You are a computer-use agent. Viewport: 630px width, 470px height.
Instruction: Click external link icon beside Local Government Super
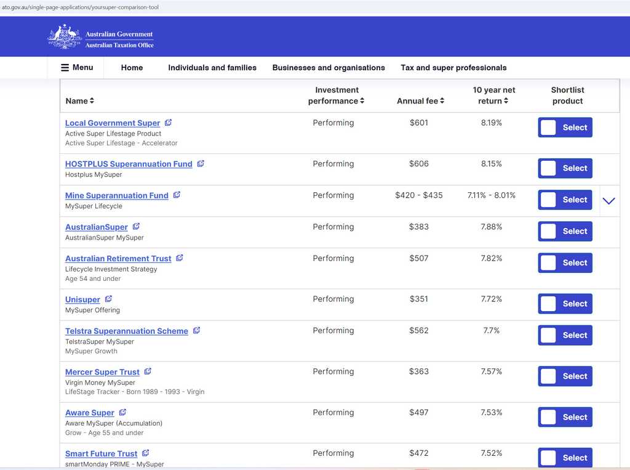coord(168,123)
